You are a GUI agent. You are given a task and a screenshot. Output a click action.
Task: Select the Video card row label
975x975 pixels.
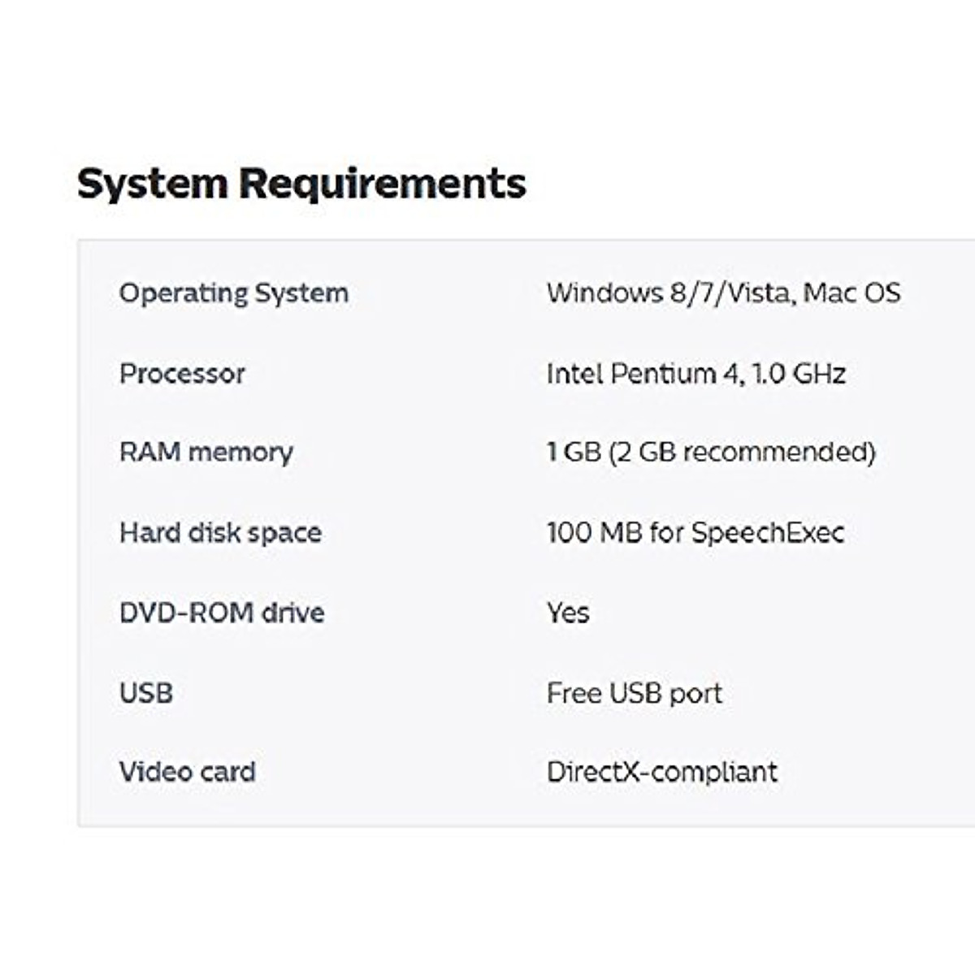point(188,772)
